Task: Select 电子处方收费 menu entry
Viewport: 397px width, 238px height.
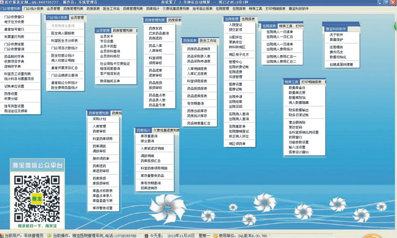Action: pos(14,22)
